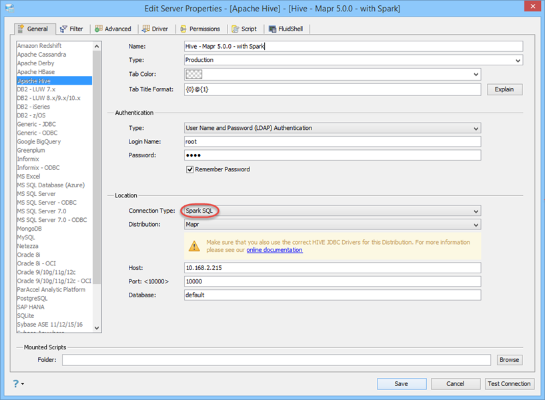Image resolution: width=545 pixels, height=400 pixels.
Task: Click the Advanced tab icon
Action: click(99, 29)
